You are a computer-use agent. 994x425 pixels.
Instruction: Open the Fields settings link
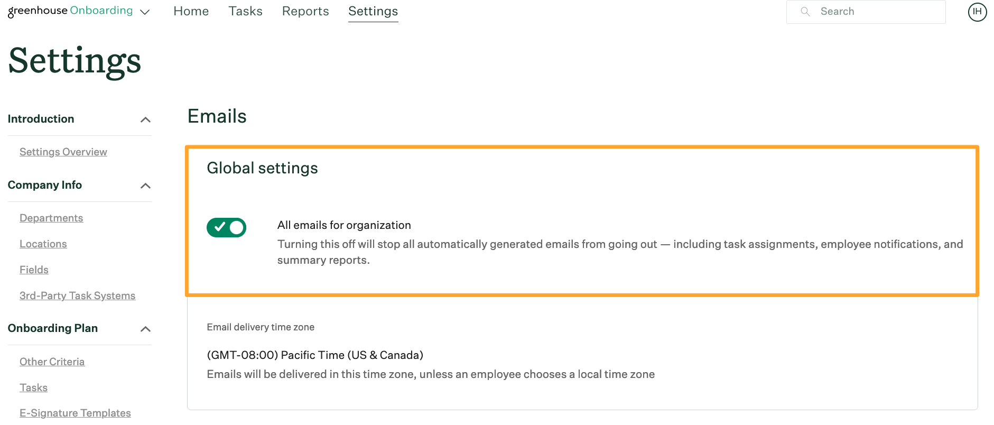(x=34, y=270)
